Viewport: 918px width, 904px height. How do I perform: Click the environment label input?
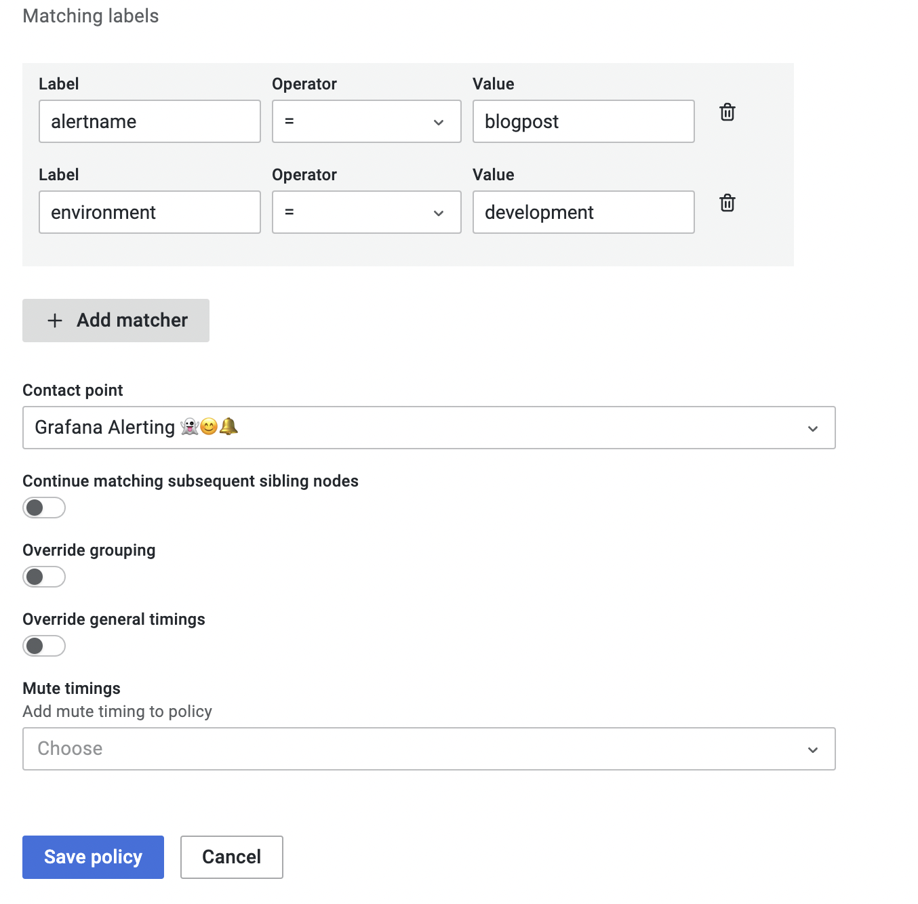click(149, 213)
